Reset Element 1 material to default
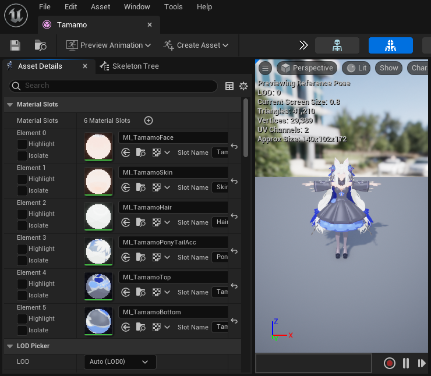This screenshot has height=376, width=431. 234,181
